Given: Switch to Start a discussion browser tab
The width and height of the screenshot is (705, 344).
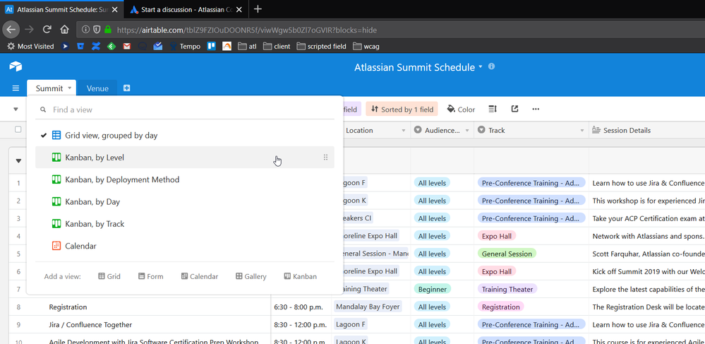Looking at the screenshot, I should pos(186,9).
